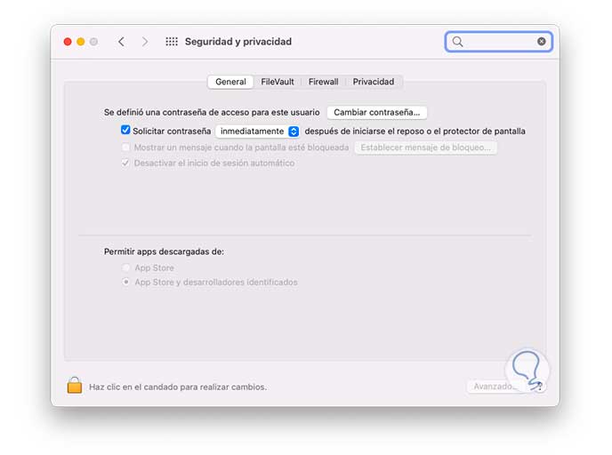Go back with the left arrow

coord(121,42)
